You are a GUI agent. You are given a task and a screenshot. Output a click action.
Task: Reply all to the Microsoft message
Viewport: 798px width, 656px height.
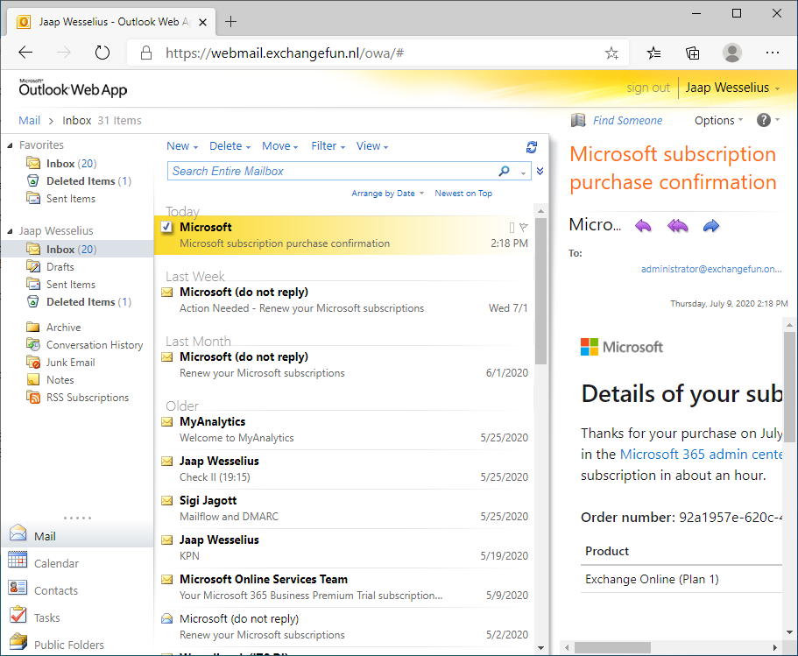coord(676,225)
